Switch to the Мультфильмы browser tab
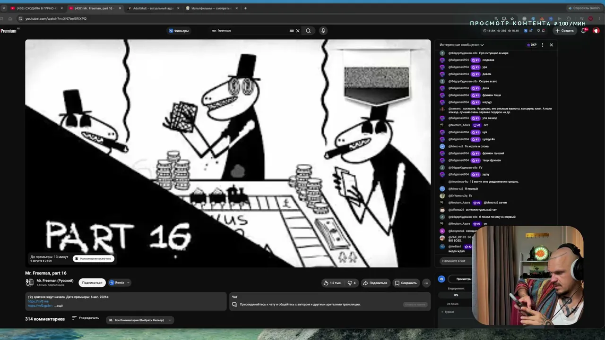This screenshot has height=340, width=605. point(212,8)
